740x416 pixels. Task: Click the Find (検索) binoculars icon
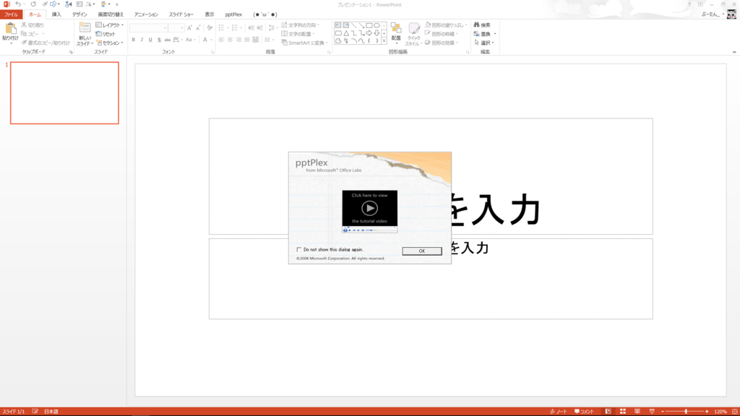tap(477, 25)
